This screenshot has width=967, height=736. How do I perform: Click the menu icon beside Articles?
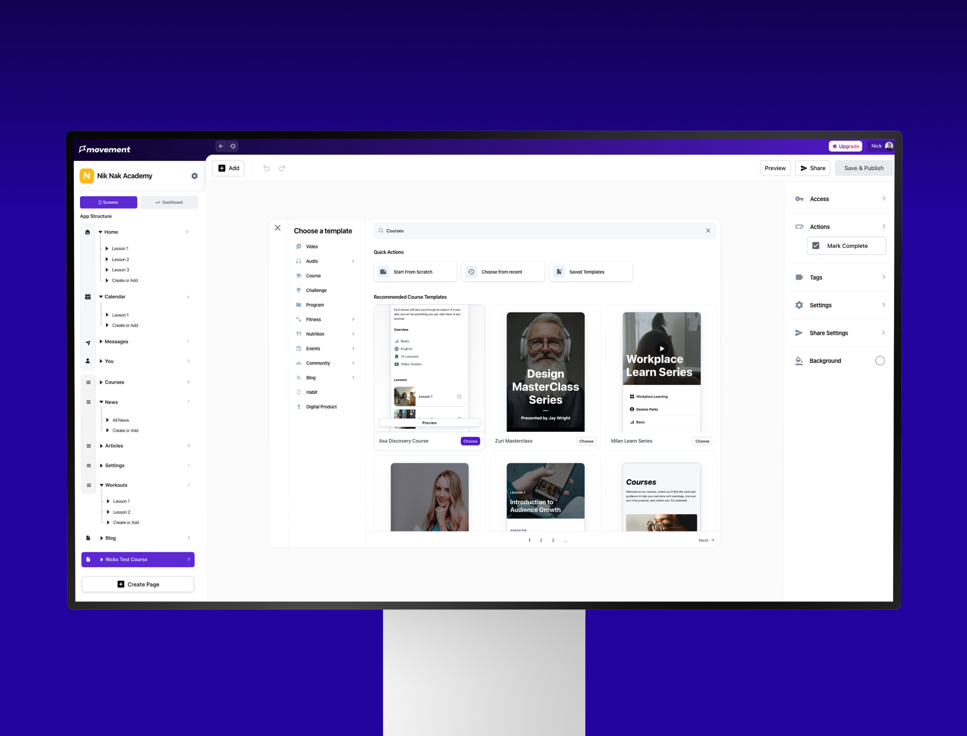click(89, 446)
